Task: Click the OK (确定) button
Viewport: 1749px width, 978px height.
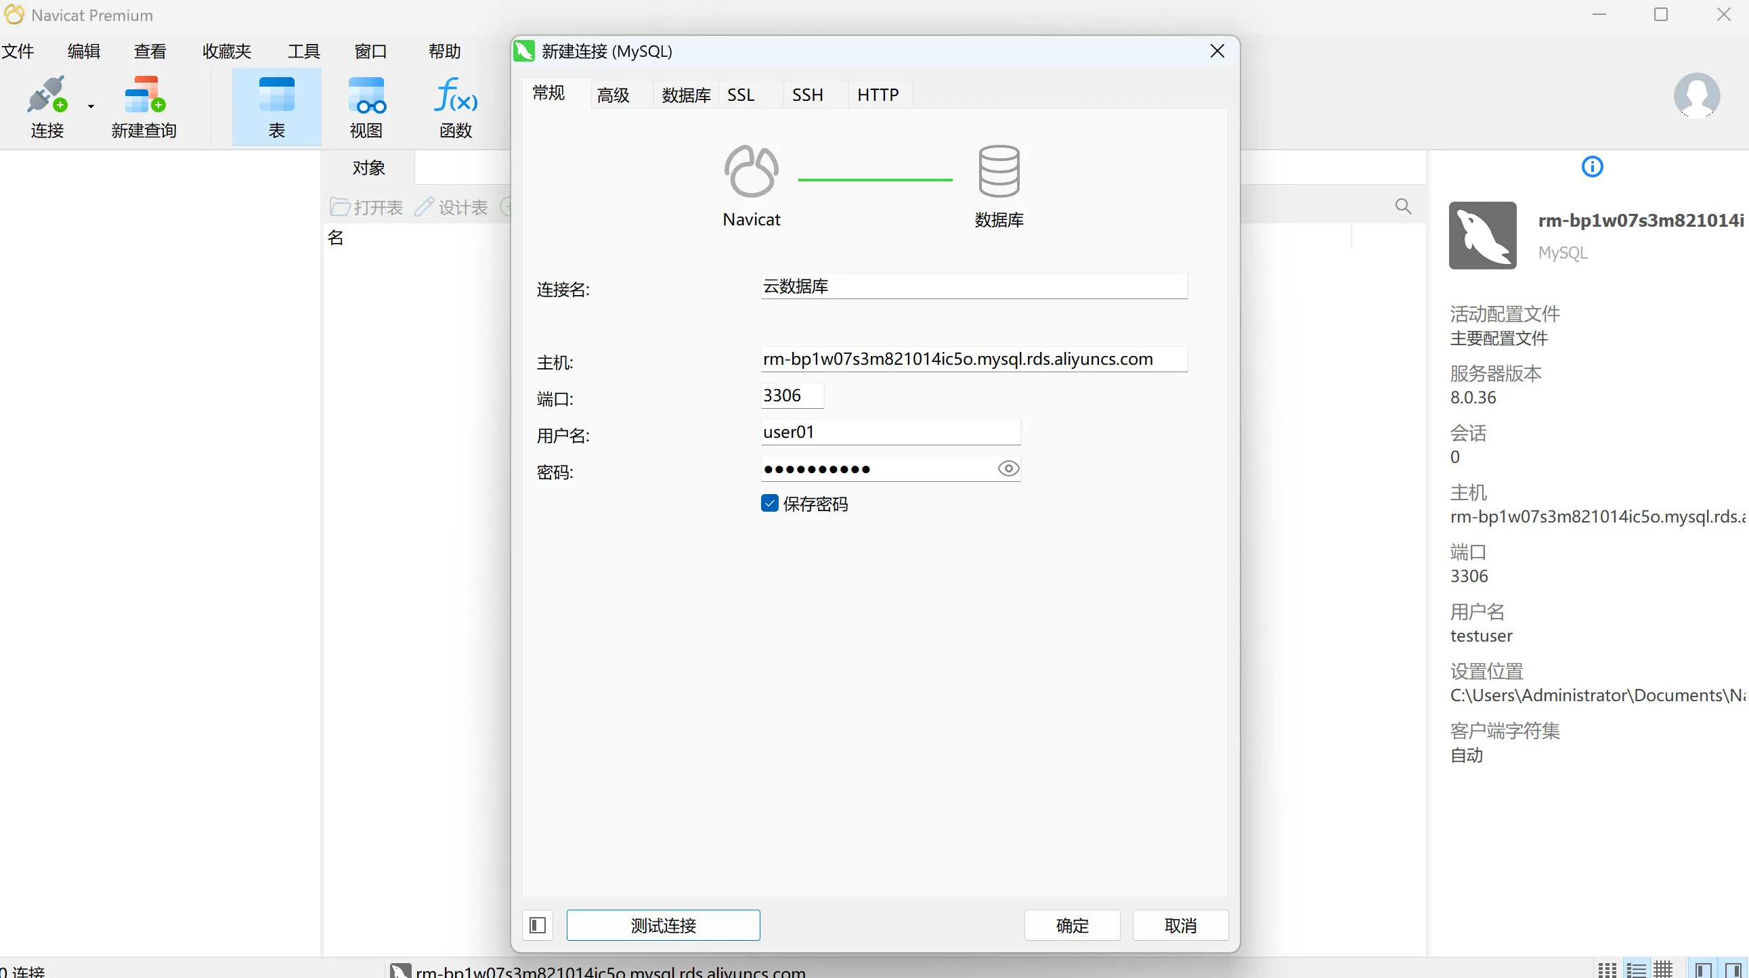Action: click(x=1072, y=925)
